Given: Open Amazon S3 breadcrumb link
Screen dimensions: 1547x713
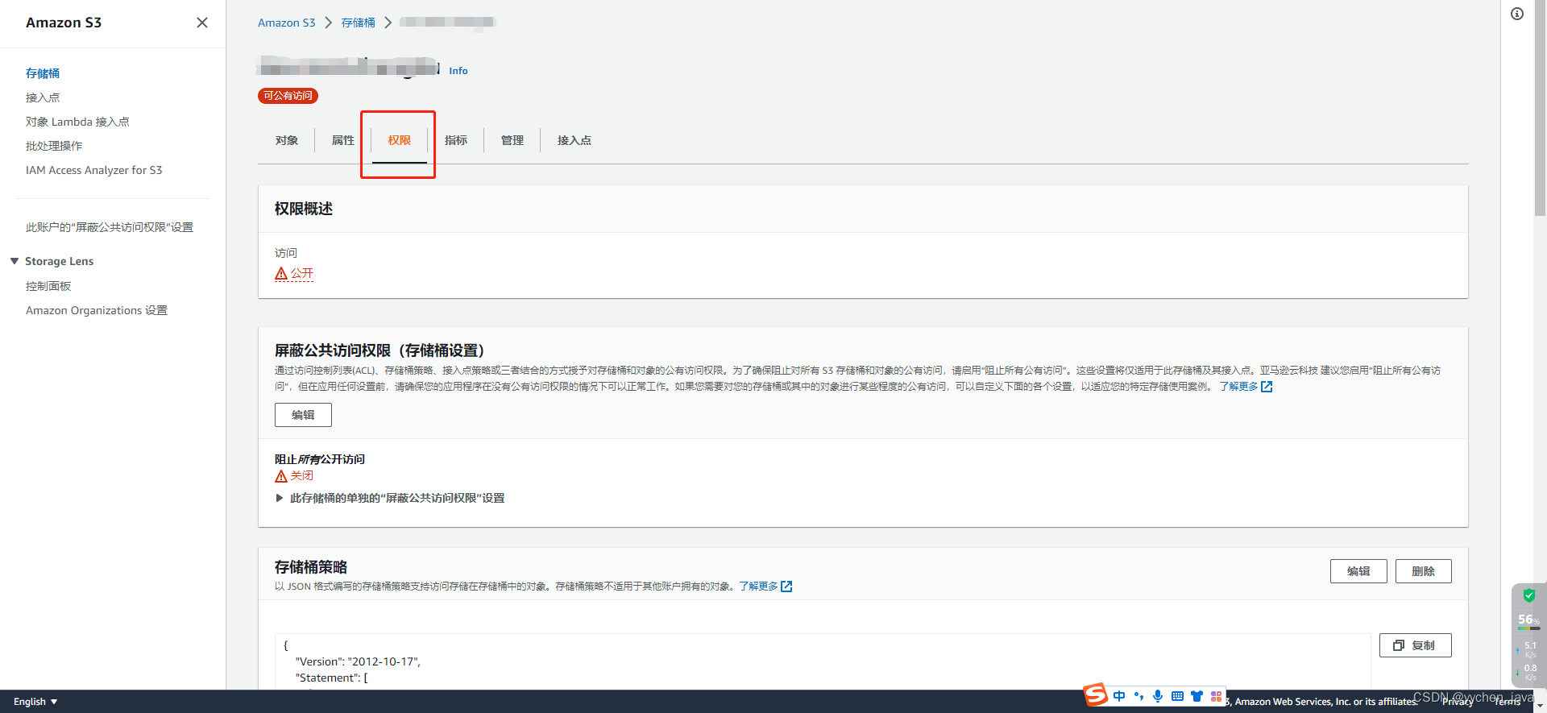Looking at the screenshot, I should point(287,23).
